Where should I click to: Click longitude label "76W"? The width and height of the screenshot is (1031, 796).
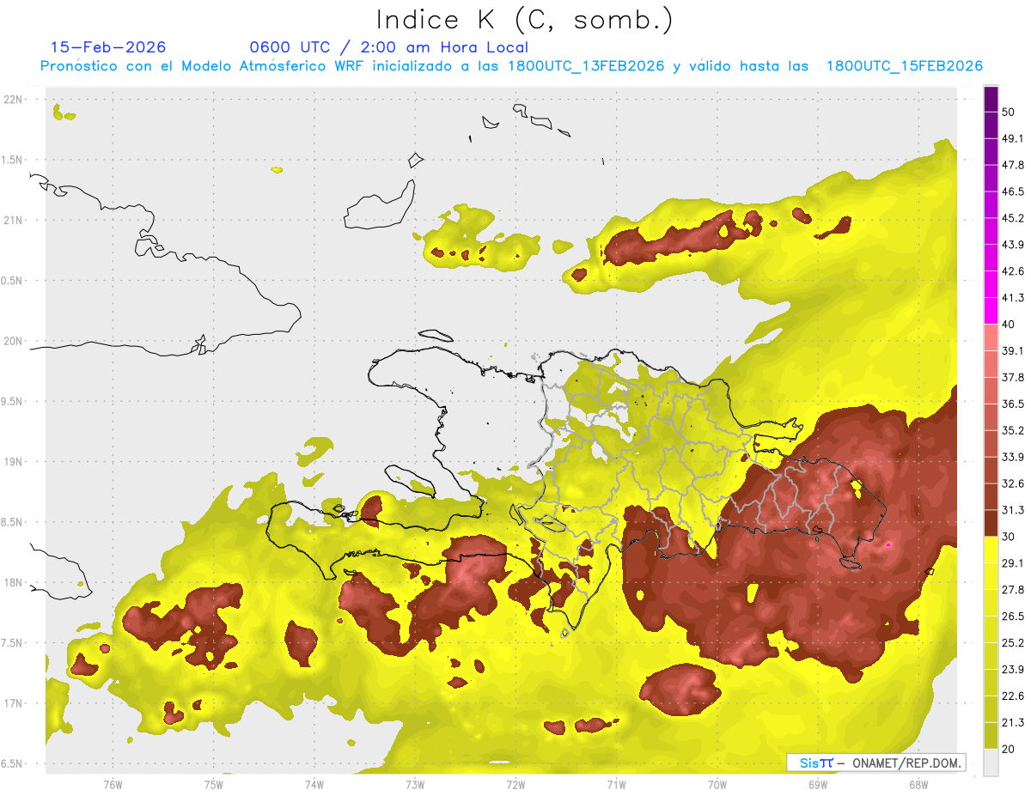pyautogui.click(x=113, y=784)
